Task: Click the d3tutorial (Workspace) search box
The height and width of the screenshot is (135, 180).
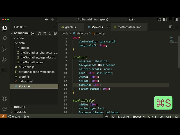Action: tap(92, 19)
